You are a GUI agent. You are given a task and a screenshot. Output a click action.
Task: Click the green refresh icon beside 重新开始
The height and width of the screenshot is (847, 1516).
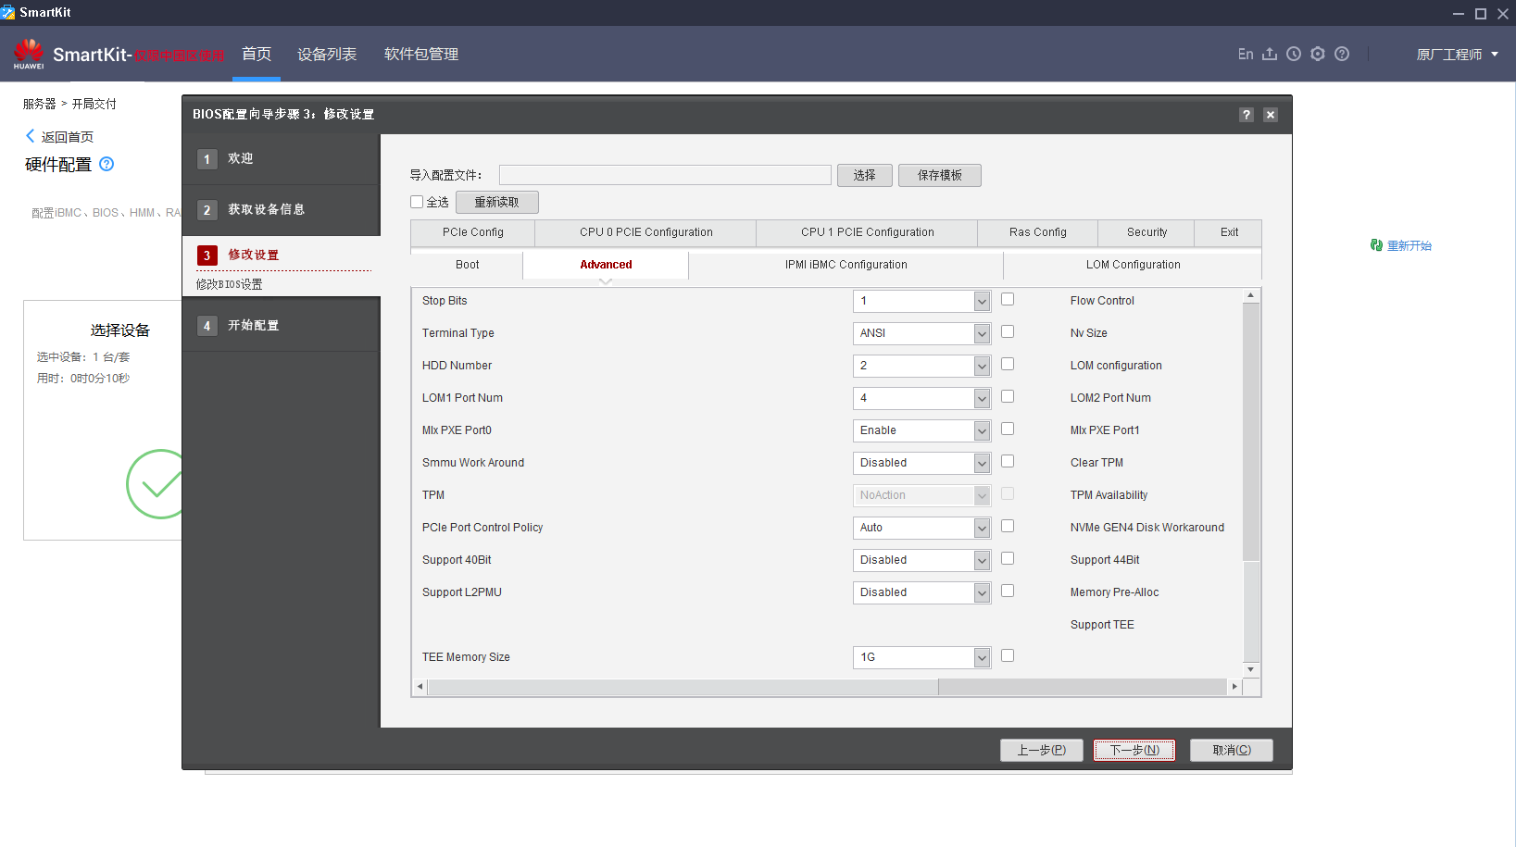point(1376,245)
